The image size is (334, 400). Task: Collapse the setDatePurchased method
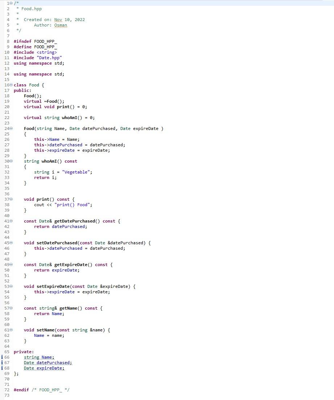point(10,243)
